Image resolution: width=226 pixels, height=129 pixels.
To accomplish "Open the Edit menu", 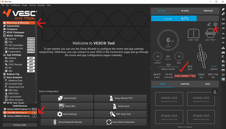I will pos(7,5).
